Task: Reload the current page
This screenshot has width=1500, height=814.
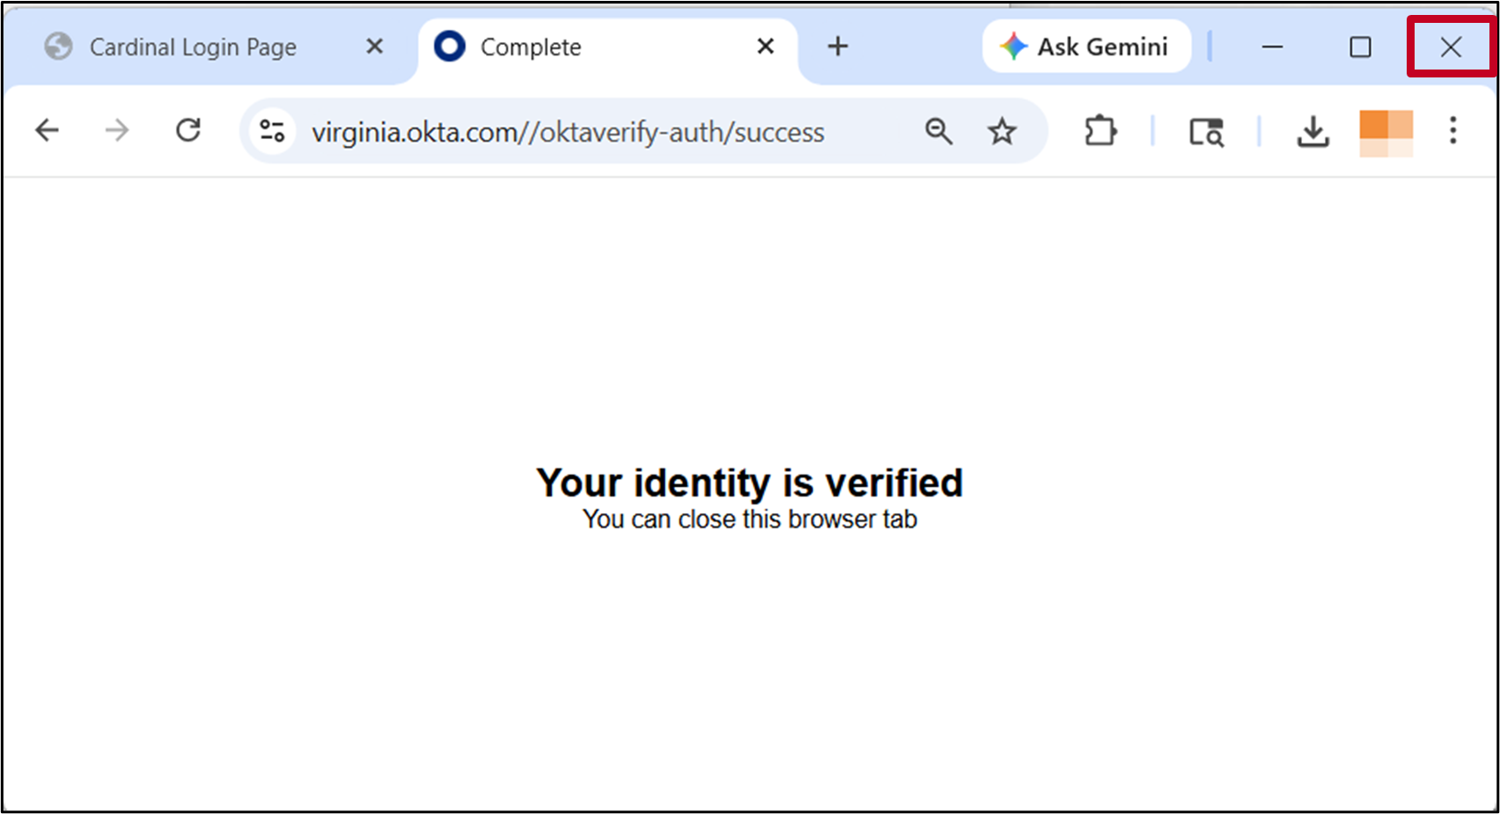Action: click(188, 131)
